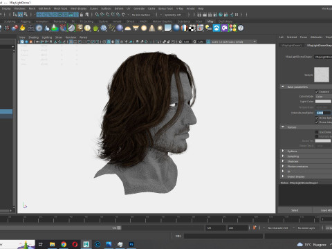Click the blue glossy sphere shelf icon
The width and height of the screenshot is (332, 249).
click(x=176, y=28)
